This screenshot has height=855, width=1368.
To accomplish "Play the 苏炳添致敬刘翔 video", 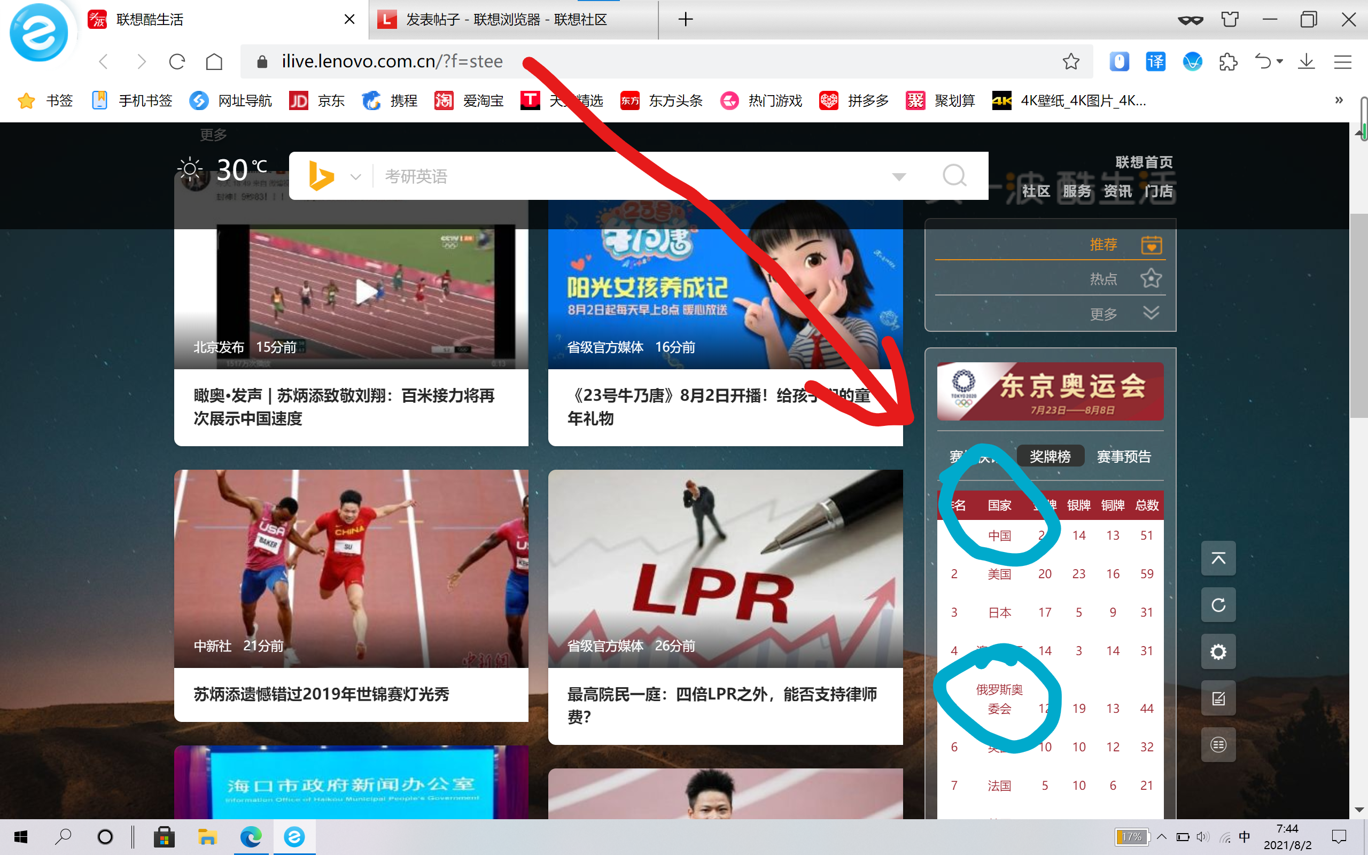I will click(x=366, y=293).
